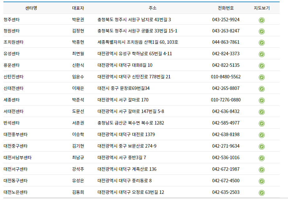
Task: Select the 대전중부센타 center name
Action: tap(16, 135)
